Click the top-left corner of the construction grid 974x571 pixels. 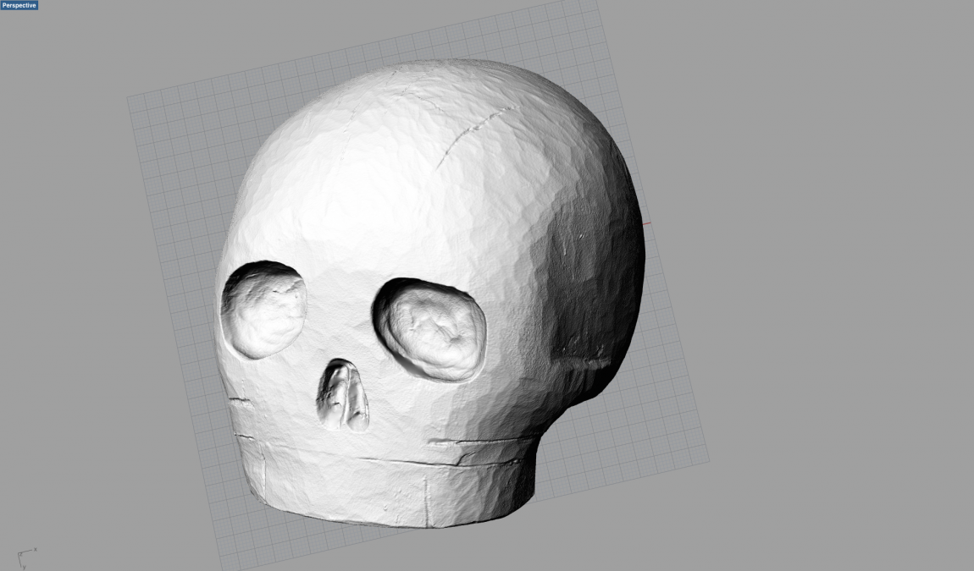[x=129, y=97]
